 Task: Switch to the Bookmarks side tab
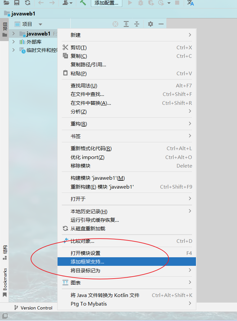click(5, 282)
